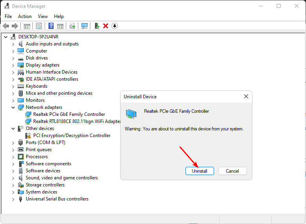This screenshot has height=224, width=306.
Task: Click the warning icon of PCI Encryption/Decryption Controller
Action: click(x=28, y=135)
